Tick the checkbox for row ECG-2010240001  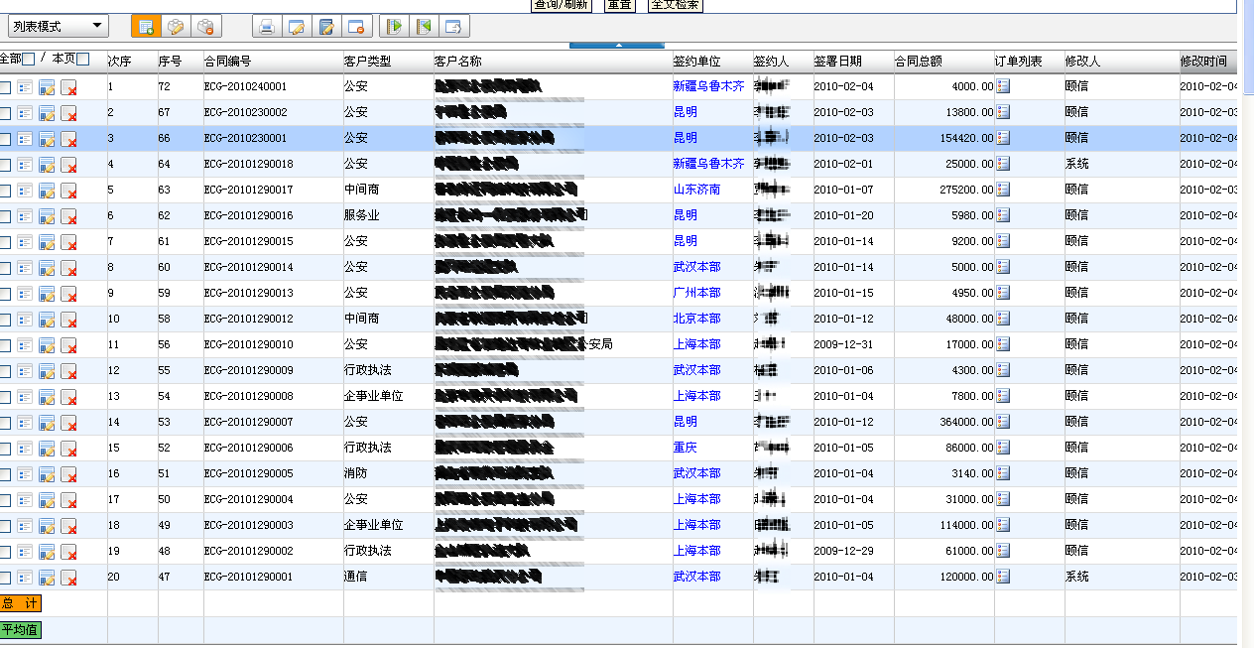[5, 87]
